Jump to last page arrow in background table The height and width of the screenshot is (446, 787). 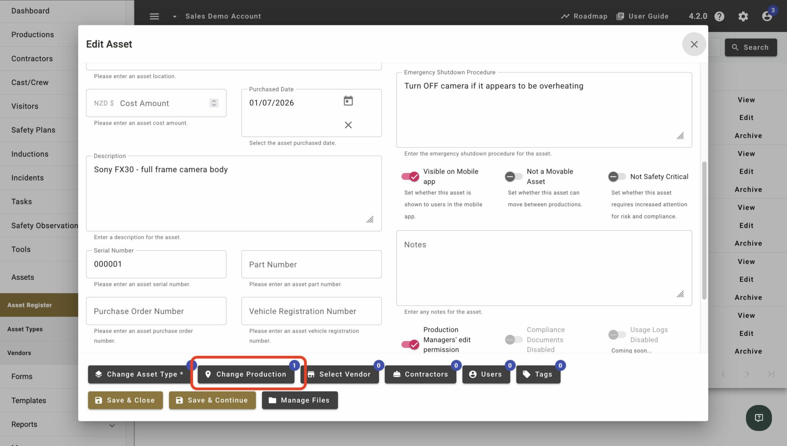(771, 374)
